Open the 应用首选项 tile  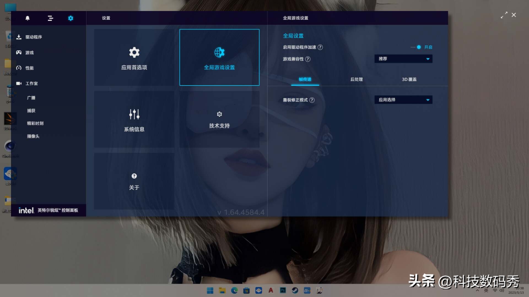(x=134, y=58)
